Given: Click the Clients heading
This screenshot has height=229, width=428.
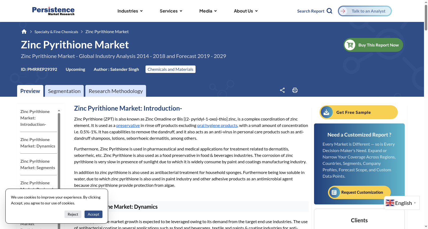Looking at the screenshot, I should click(359, 220).
